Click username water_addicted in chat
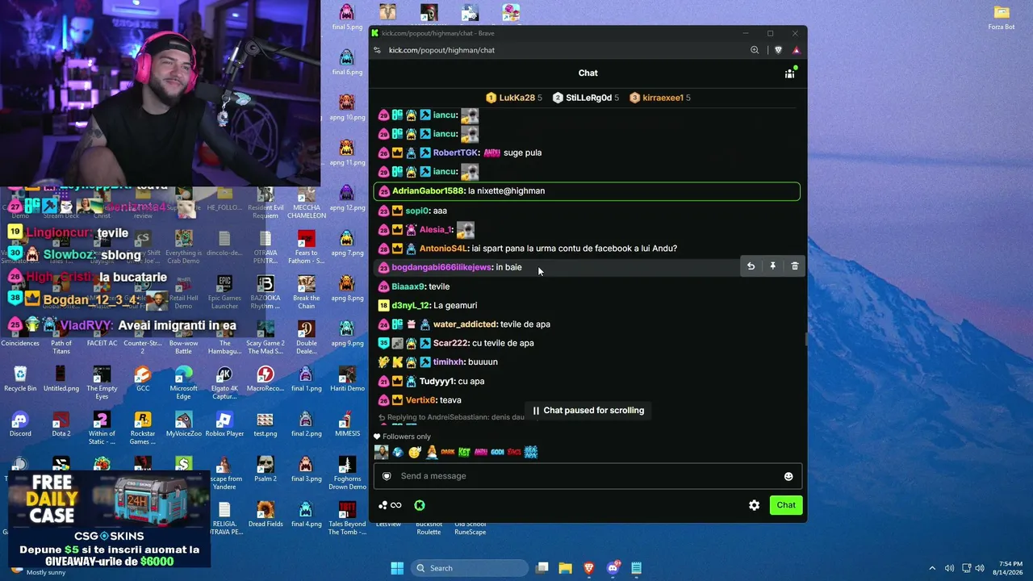Image resolution: width=1033 pixels, height=581 pixels. [465, 324]
